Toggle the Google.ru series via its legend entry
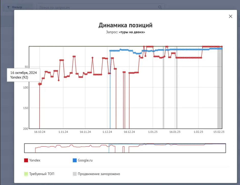The height and width of the screenshot is (185, 240). 85,160
